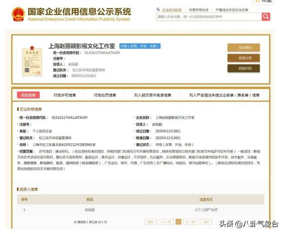Click the credit code under 营业执照信息
Image resolution: width=285 pixels, height=234 pixels.
[x=70, y=117]
